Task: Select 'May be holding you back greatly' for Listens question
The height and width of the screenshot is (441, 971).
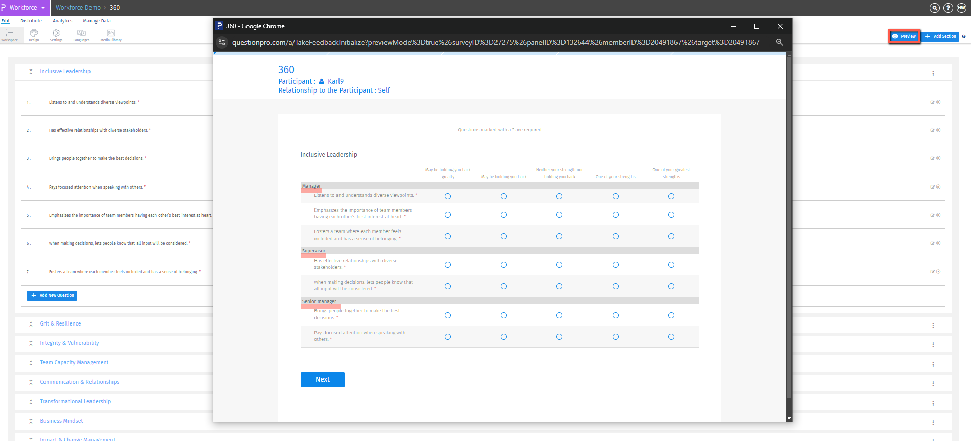Action: click(448, 196)
